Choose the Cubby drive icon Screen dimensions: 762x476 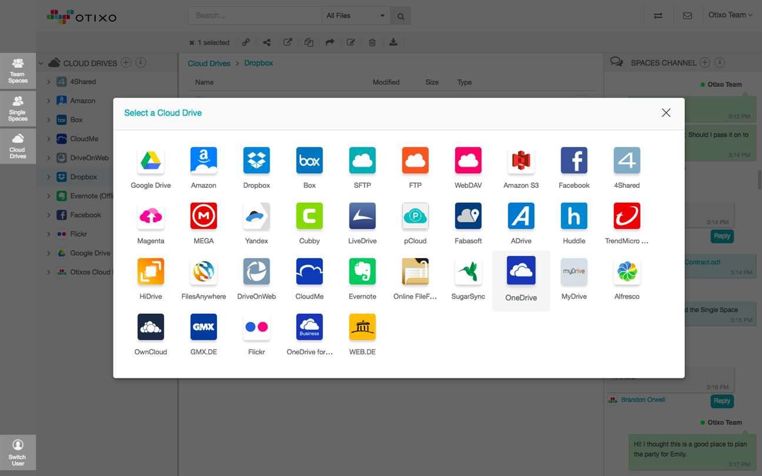[x=309, y=216]
